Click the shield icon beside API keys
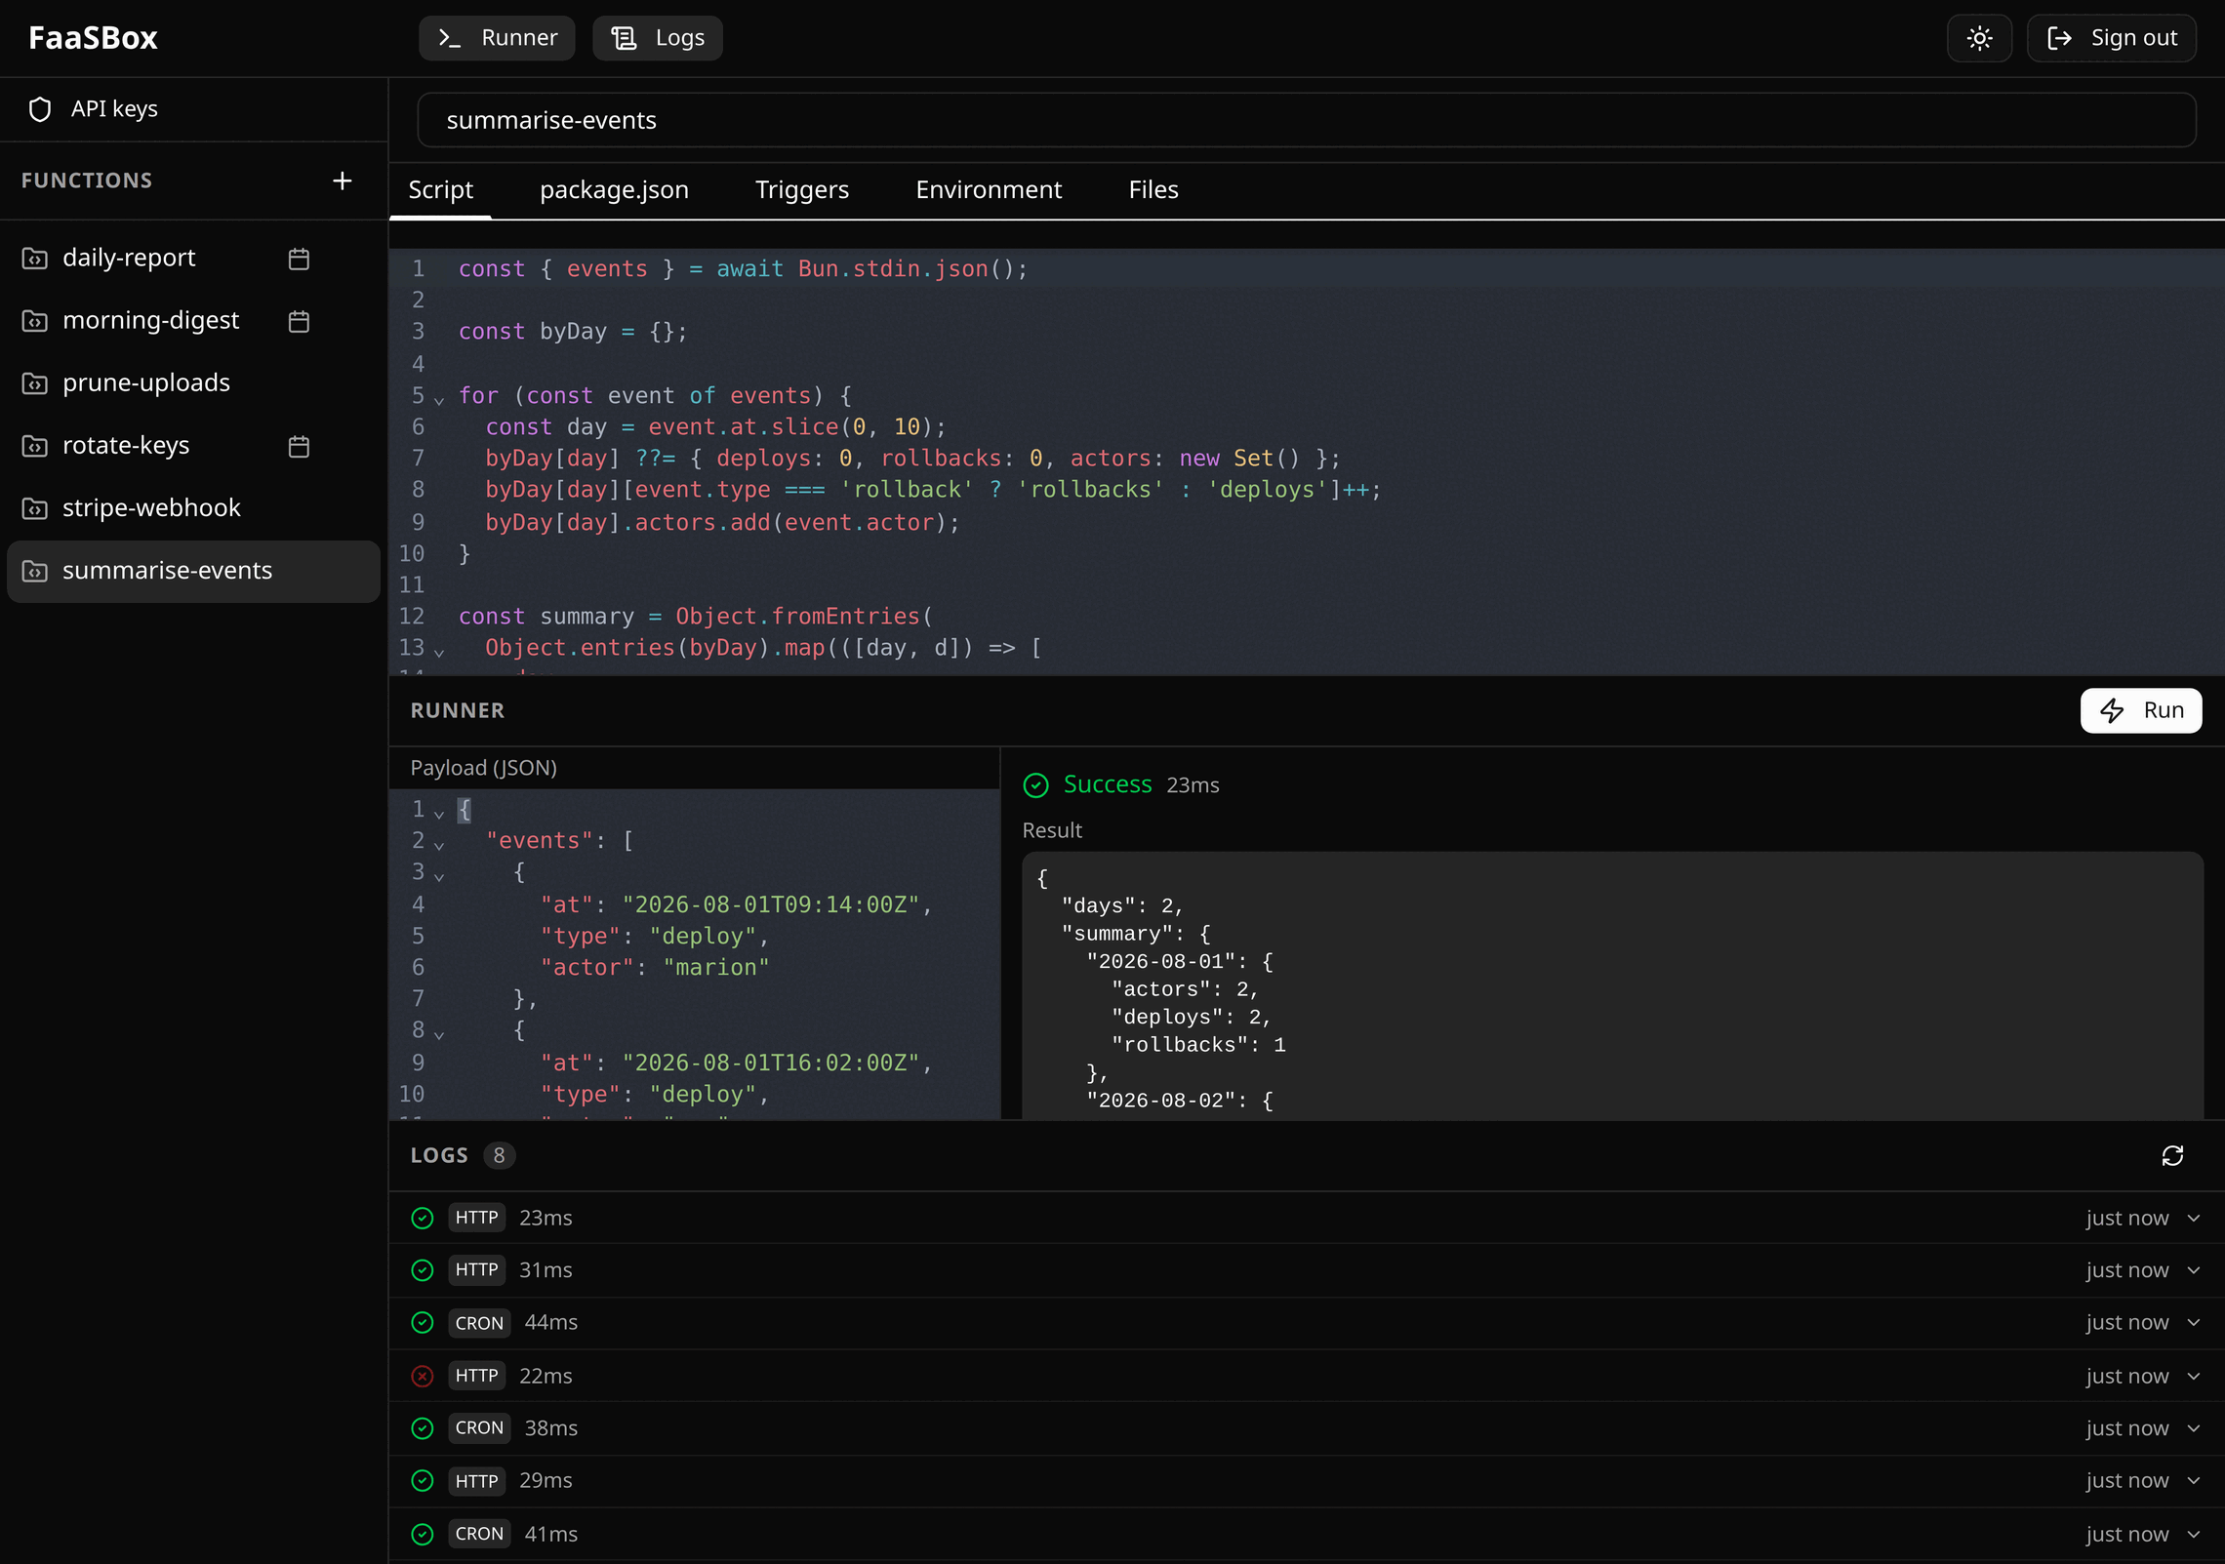The height and width of the screenshot is (1564, 2225). tap(40, 109)
